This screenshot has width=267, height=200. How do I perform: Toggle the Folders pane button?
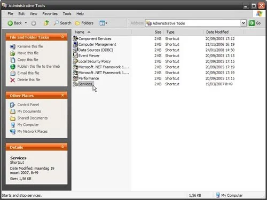click(84, 23)
